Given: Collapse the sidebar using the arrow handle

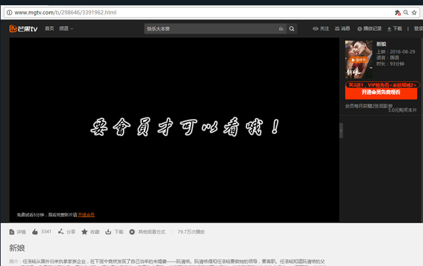Looking at the screenshot, I should pyautogui.click(x=341, y=130).
